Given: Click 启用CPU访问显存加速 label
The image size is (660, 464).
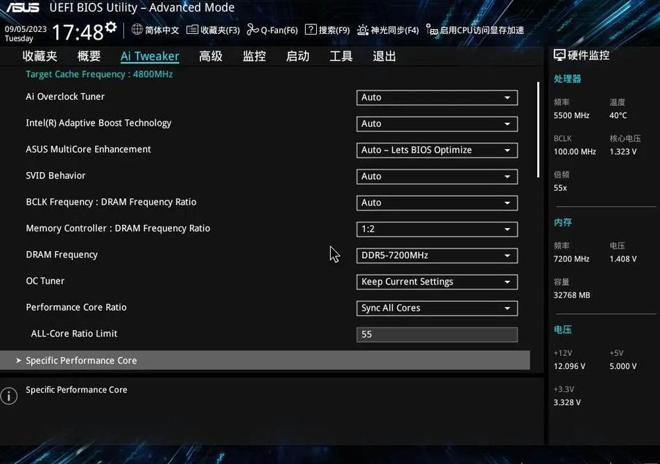Looking at the screenshot, I should point(482,31).
